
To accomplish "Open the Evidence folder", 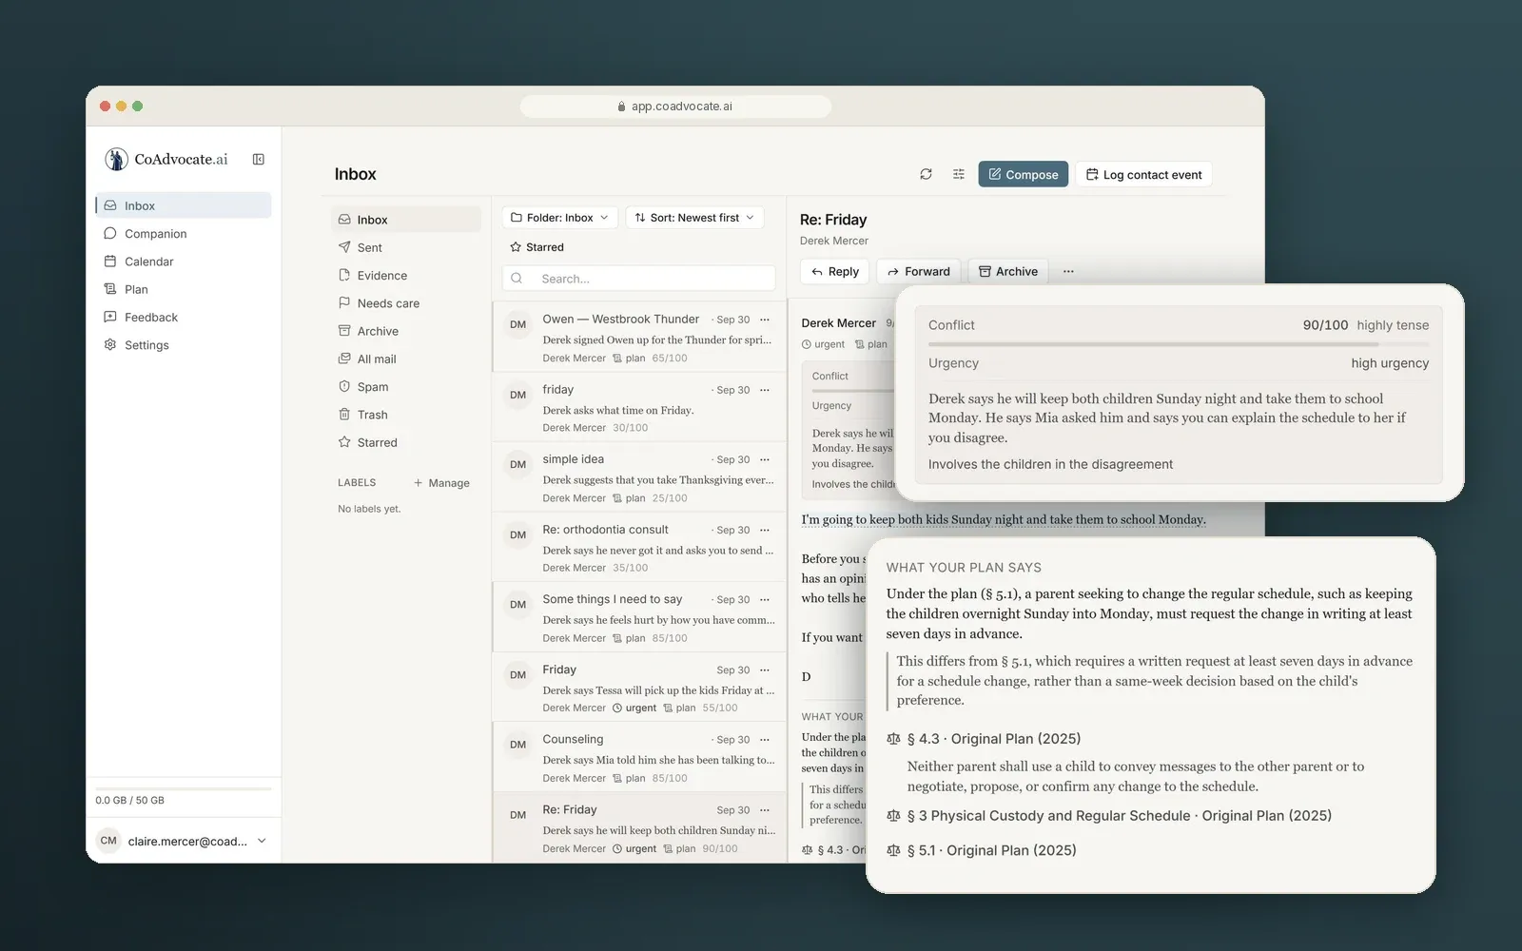I will [406, 276].
